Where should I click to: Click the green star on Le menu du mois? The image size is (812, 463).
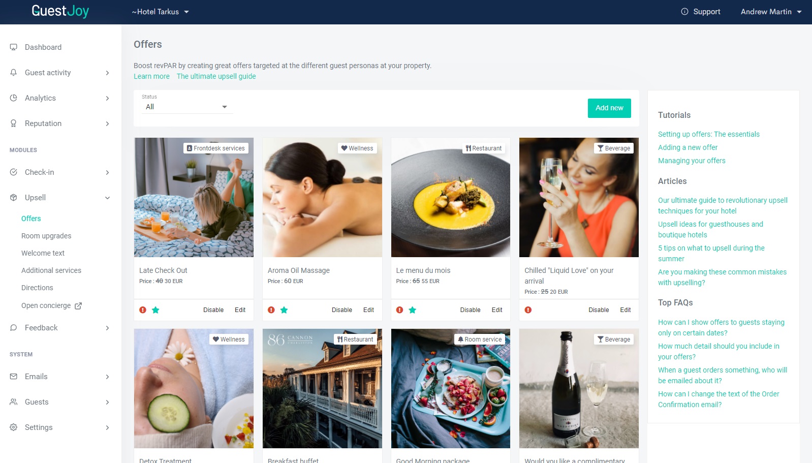click(x=413, y=310)
